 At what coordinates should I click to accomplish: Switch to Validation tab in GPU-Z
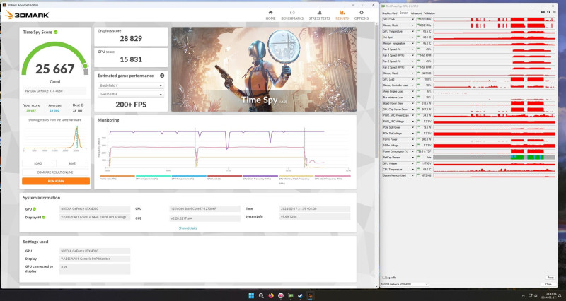(x=429, y=13)
